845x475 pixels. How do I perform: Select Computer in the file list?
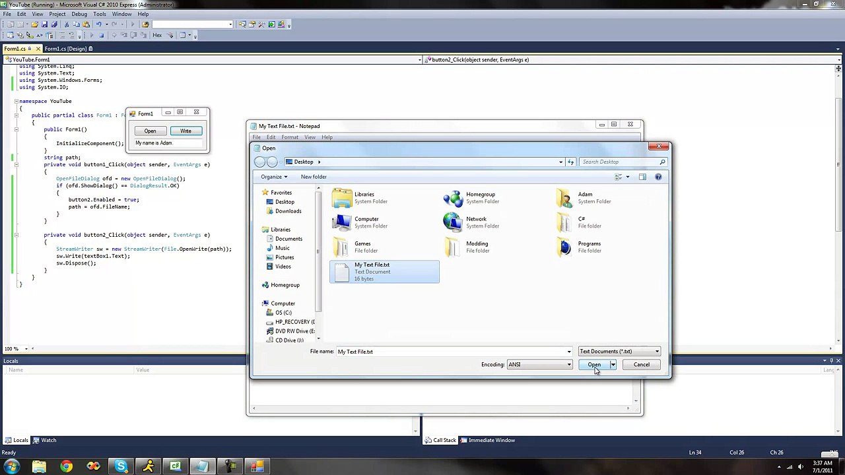point(384,222)
